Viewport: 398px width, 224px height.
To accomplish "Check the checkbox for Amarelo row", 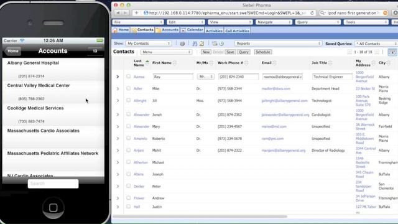I will click(129, 138).
